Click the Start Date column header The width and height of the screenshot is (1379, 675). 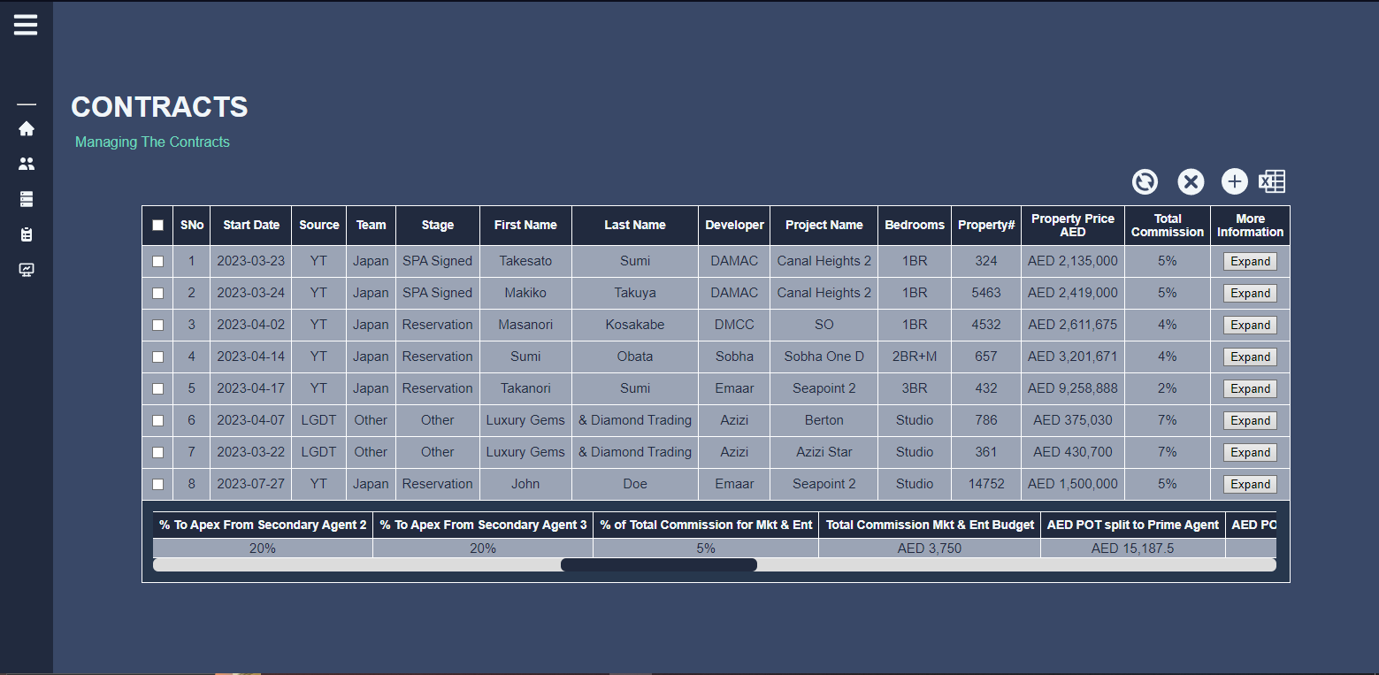click(251, 226)
